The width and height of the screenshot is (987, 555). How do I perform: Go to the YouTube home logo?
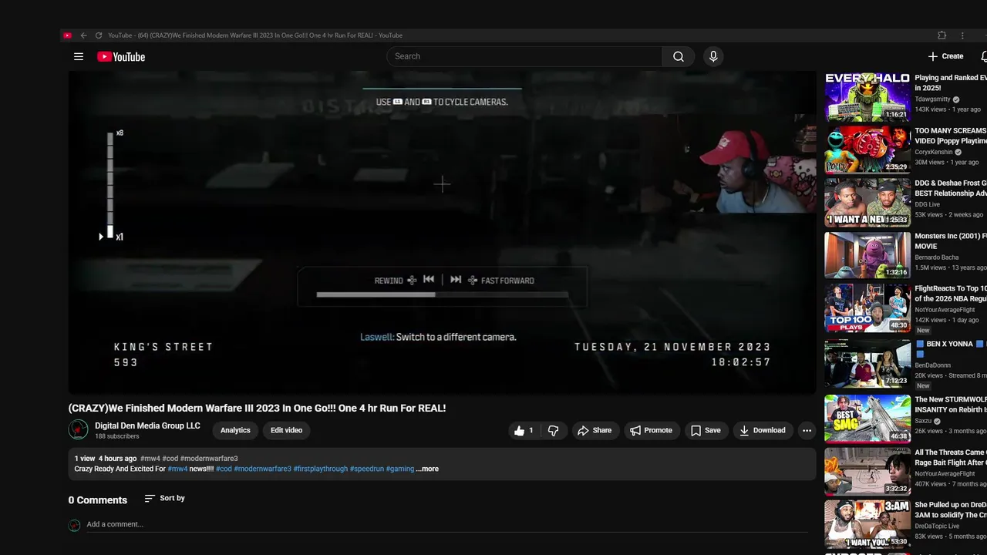(x=121, y=56)
